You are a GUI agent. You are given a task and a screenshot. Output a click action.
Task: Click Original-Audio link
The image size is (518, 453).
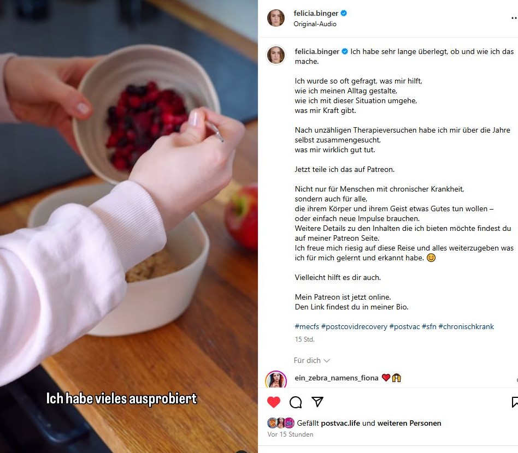[315, 24]
